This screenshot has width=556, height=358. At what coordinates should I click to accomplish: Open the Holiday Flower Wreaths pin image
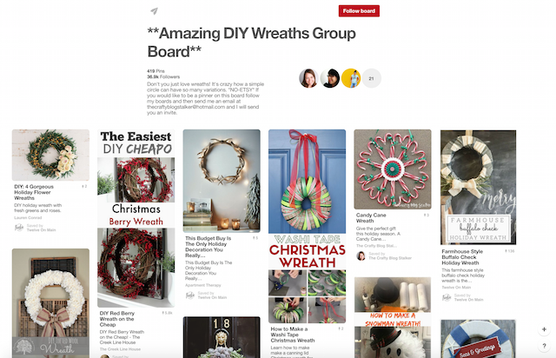point(50,155)
